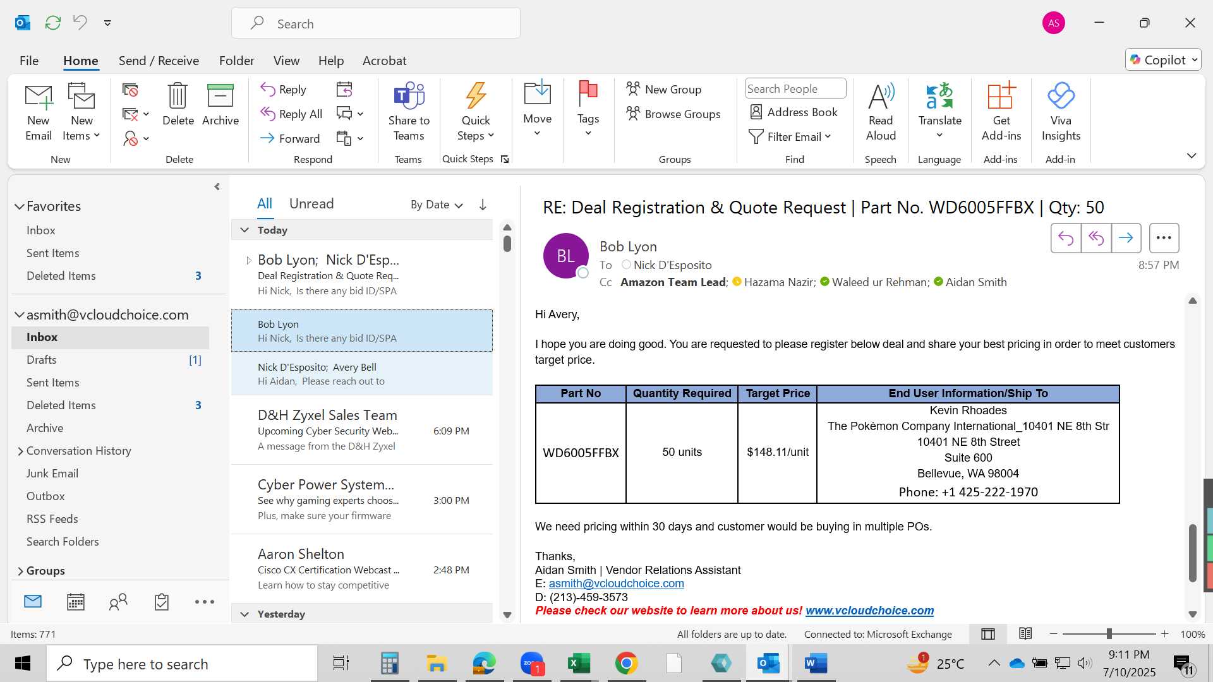Click the Meeting reply icon

344,90
